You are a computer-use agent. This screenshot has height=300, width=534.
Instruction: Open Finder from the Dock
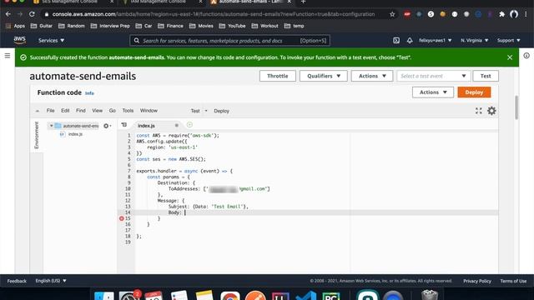click(x=103, y=296)
